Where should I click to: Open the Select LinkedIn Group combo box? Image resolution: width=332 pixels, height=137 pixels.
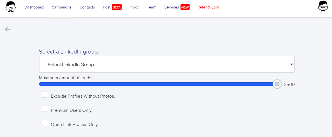(x=167, y=64)
